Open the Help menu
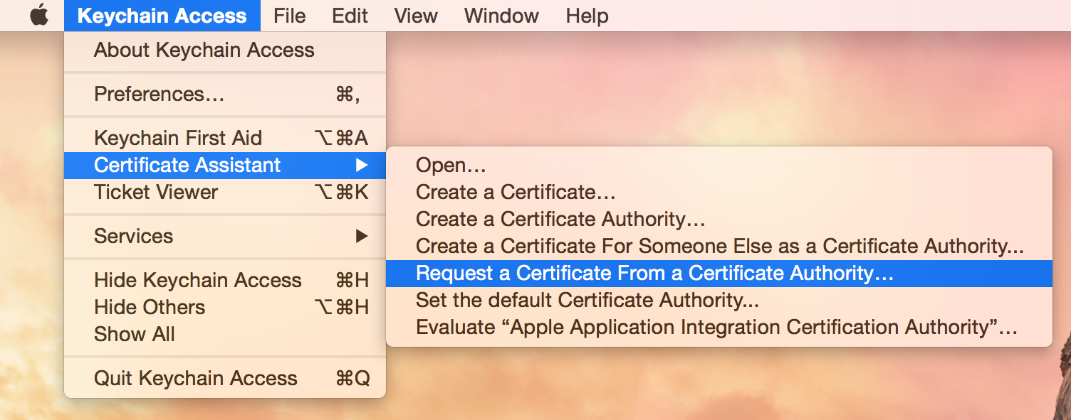The height and width of the screenshot is (420, 1071). [587, 15]
